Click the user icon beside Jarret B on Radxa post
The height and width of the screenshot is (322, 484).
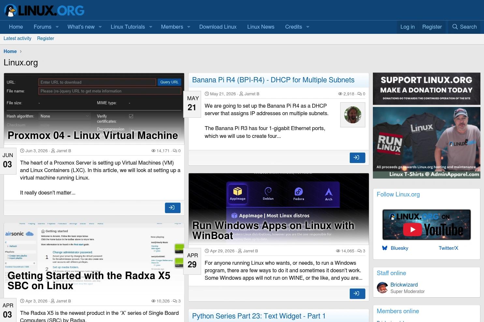coord(53,301)
